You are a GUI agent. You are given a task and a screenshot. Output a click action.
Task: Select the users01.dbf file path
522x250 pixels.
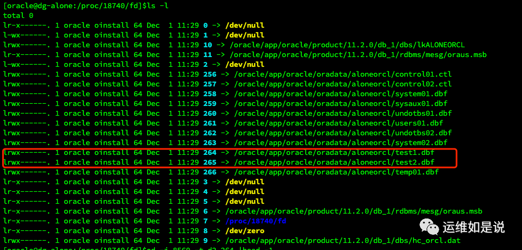point(338,123)
